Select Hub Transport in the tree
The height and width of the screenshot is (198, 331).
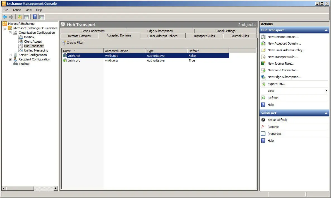[x=34, y=46]
